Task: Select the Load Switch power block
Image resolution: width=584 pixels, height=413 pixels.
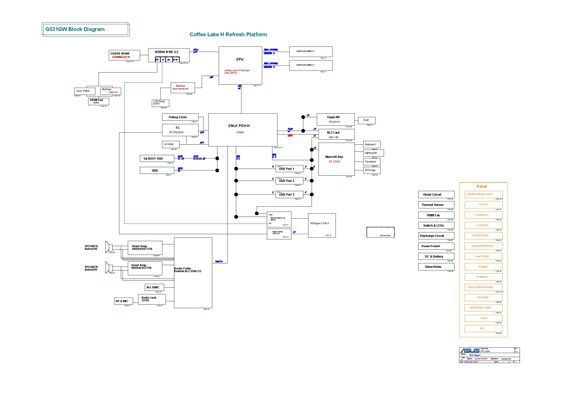Action: point(483,256)
